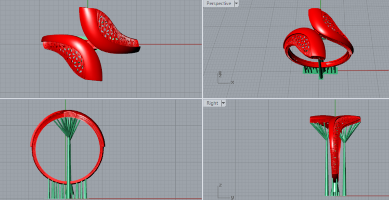Open the Right viewport dropdown arrow

[x=223, y=103]
